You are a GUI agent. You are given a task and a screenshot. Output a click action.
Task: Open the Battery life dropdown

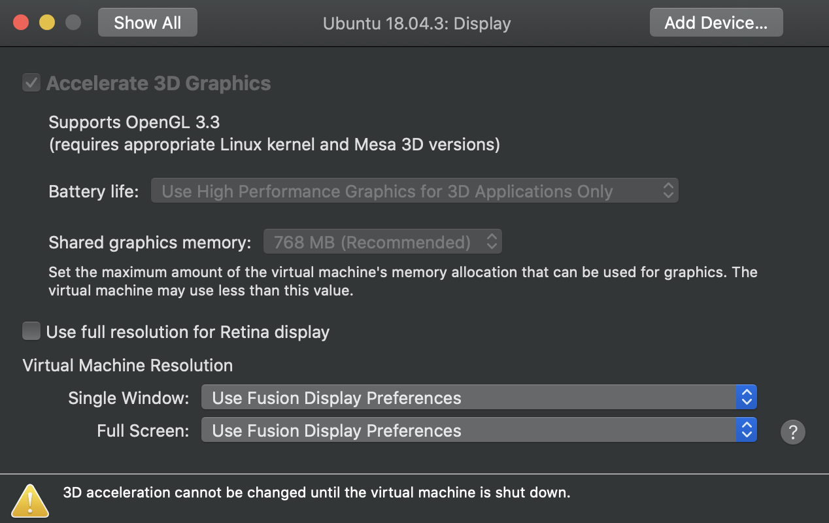[x=414, y=191]
